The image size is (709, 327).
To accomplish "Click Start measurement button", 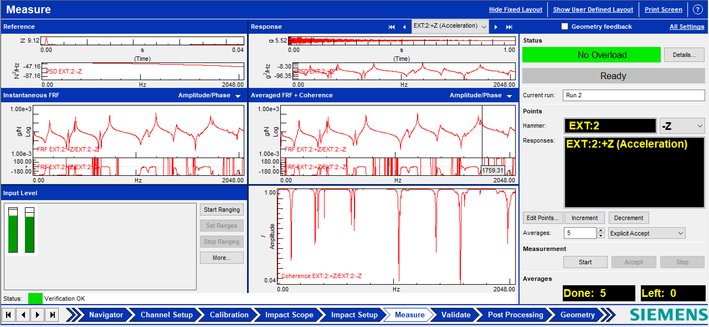I will point(585,262).
